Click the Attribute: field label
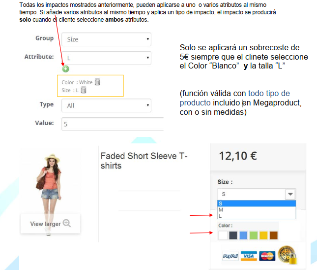The image size is (317, 270). (x=39, y=57)
